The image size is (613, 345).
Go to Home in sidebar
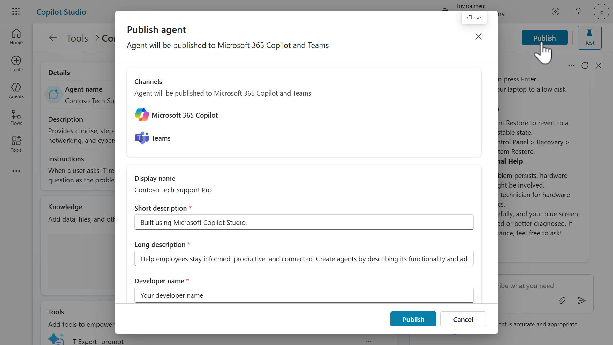(16, 37)
